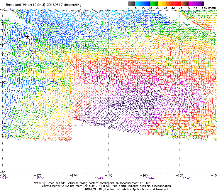Click the -165 longitude axis label

108,175
